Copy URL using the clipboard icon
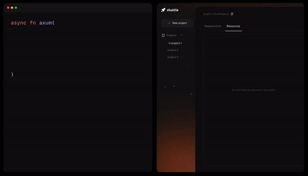 point(232,14)
